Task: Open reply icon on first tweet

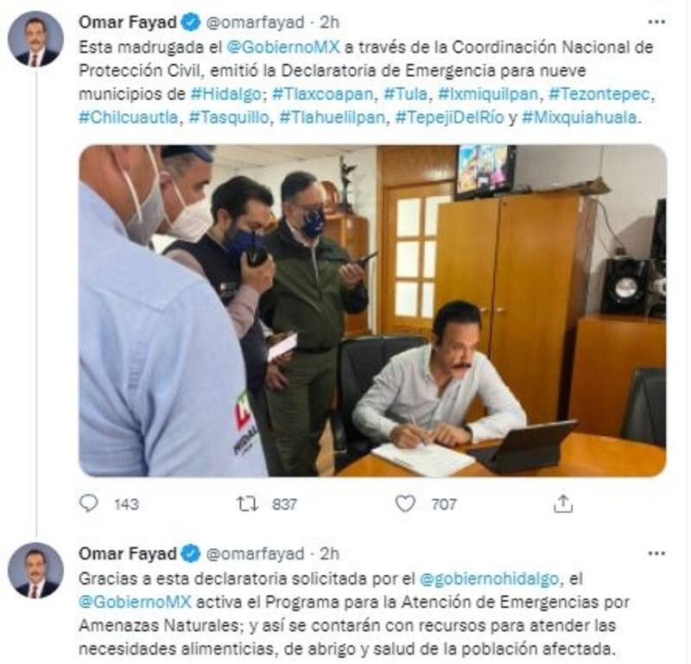Action: tap(89, 503)
